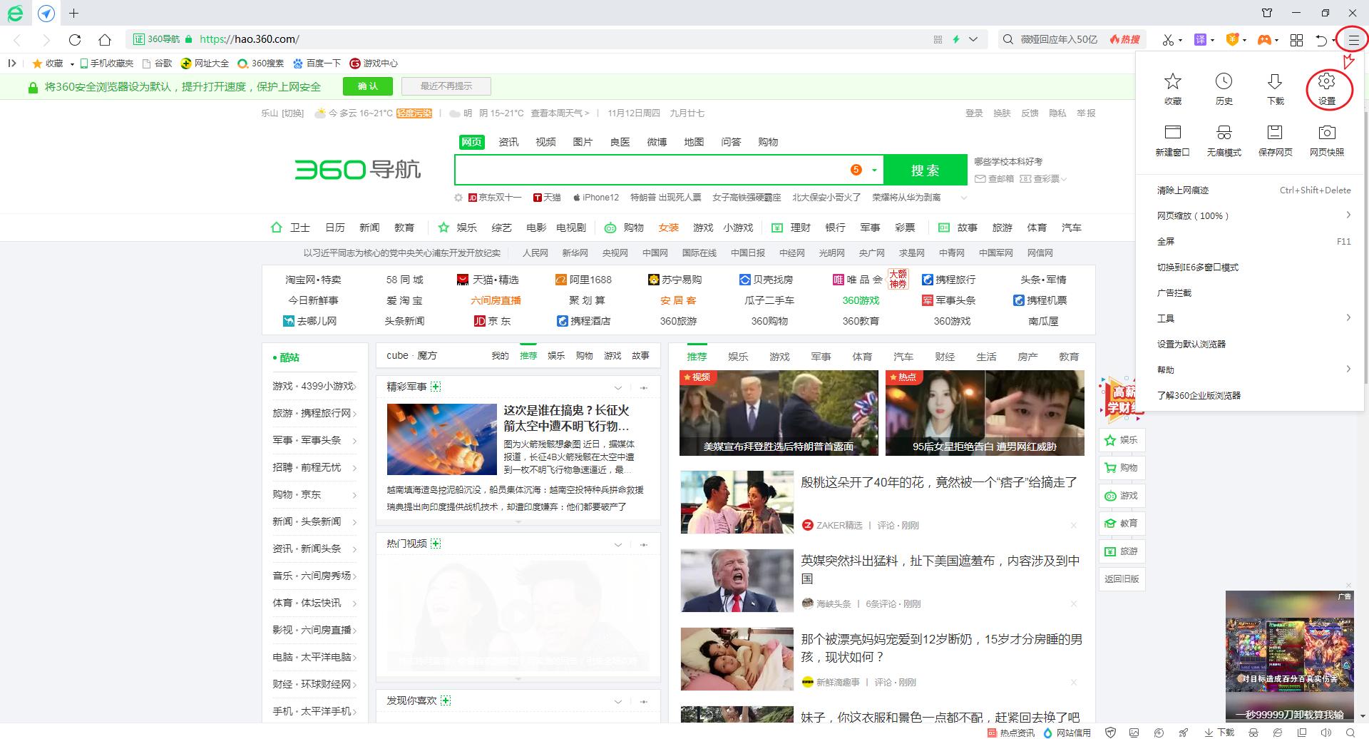The image size is (1369, 739).
Task: Restore recently closed tab via undo icon
Action: (1321, 39)
